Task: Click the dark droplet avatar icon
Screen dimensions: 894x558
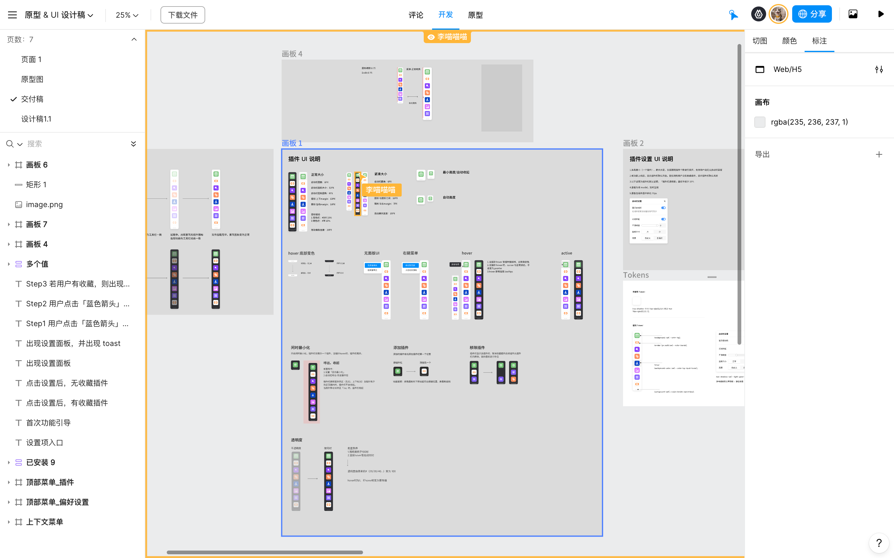Action: coord(758,14)
